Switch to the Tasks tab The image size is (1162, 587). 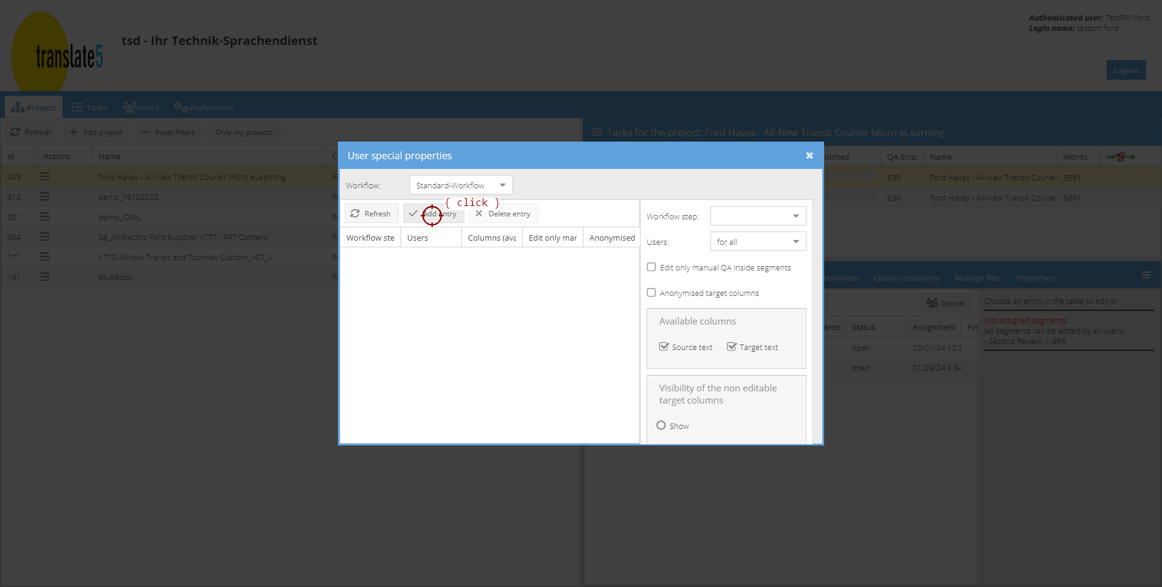click(89, 108)
